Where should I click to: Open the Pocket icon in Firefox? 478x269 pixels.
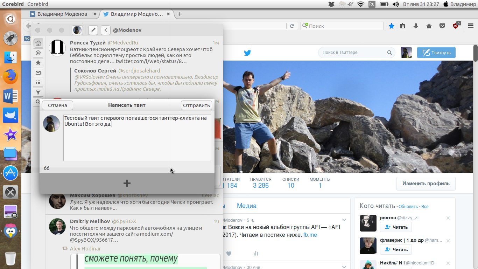tap(442, 26)
